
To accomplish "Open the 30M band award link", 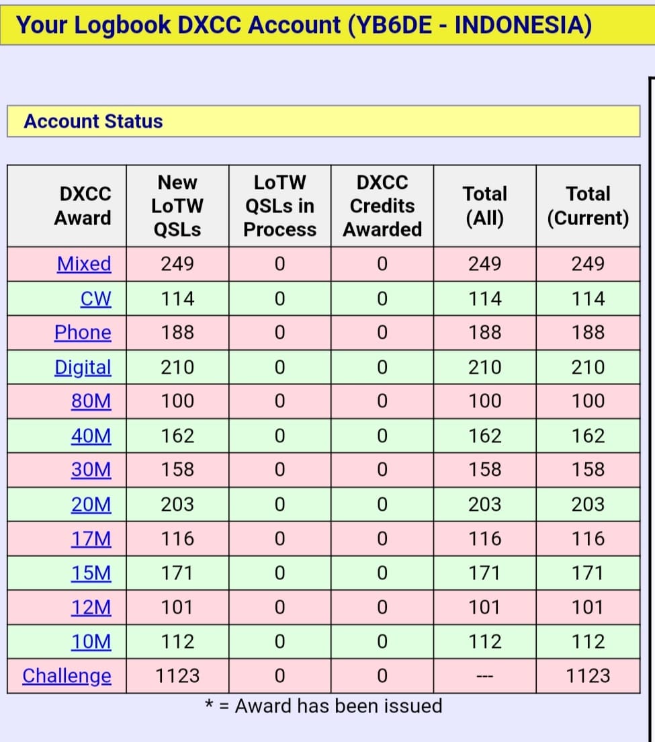I will pos(91,469).
